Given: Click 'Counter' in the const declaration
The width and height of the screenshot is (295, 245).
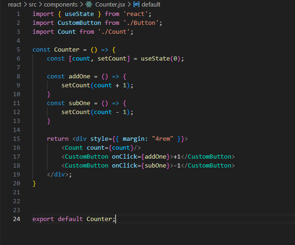Looking at the screenshot, I should tap(67, 50).
